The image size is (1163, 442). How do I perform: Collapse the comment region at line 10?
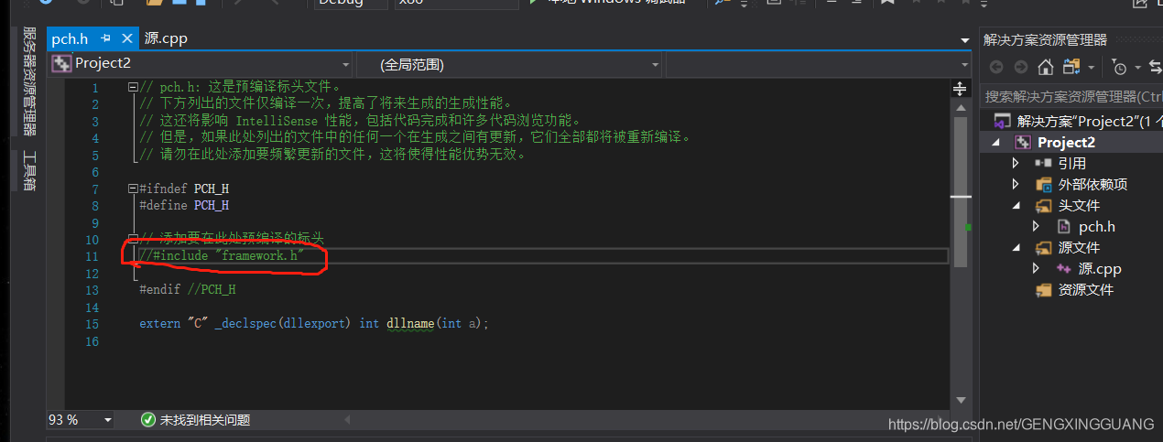tap(134, 239)
